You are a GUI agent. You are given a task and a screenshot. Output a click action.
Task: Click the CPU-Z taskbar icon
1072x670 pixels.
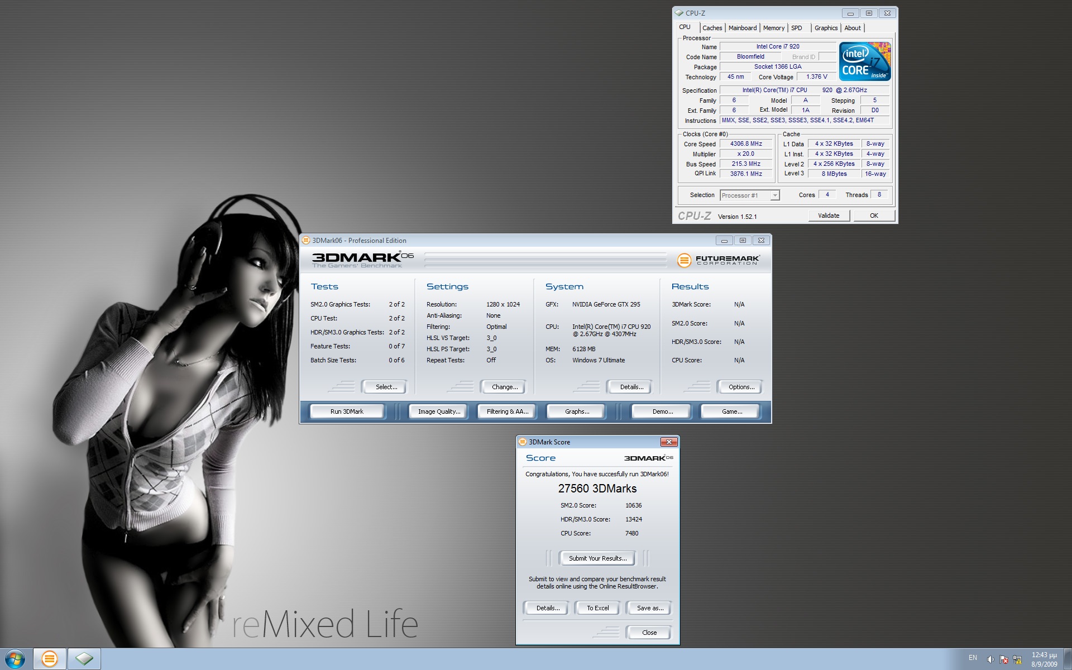pos(84,659)
